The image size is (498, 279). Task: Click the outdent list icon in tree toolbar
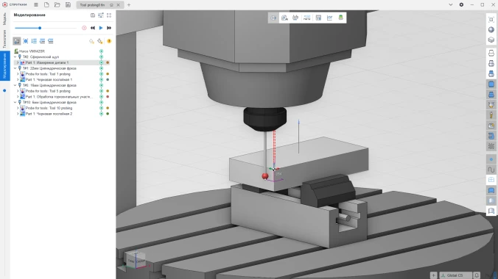pyautogui.click(x=51, y=41)
